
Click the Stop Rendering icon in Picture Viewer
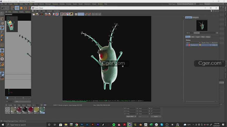[x=42, y=14]
